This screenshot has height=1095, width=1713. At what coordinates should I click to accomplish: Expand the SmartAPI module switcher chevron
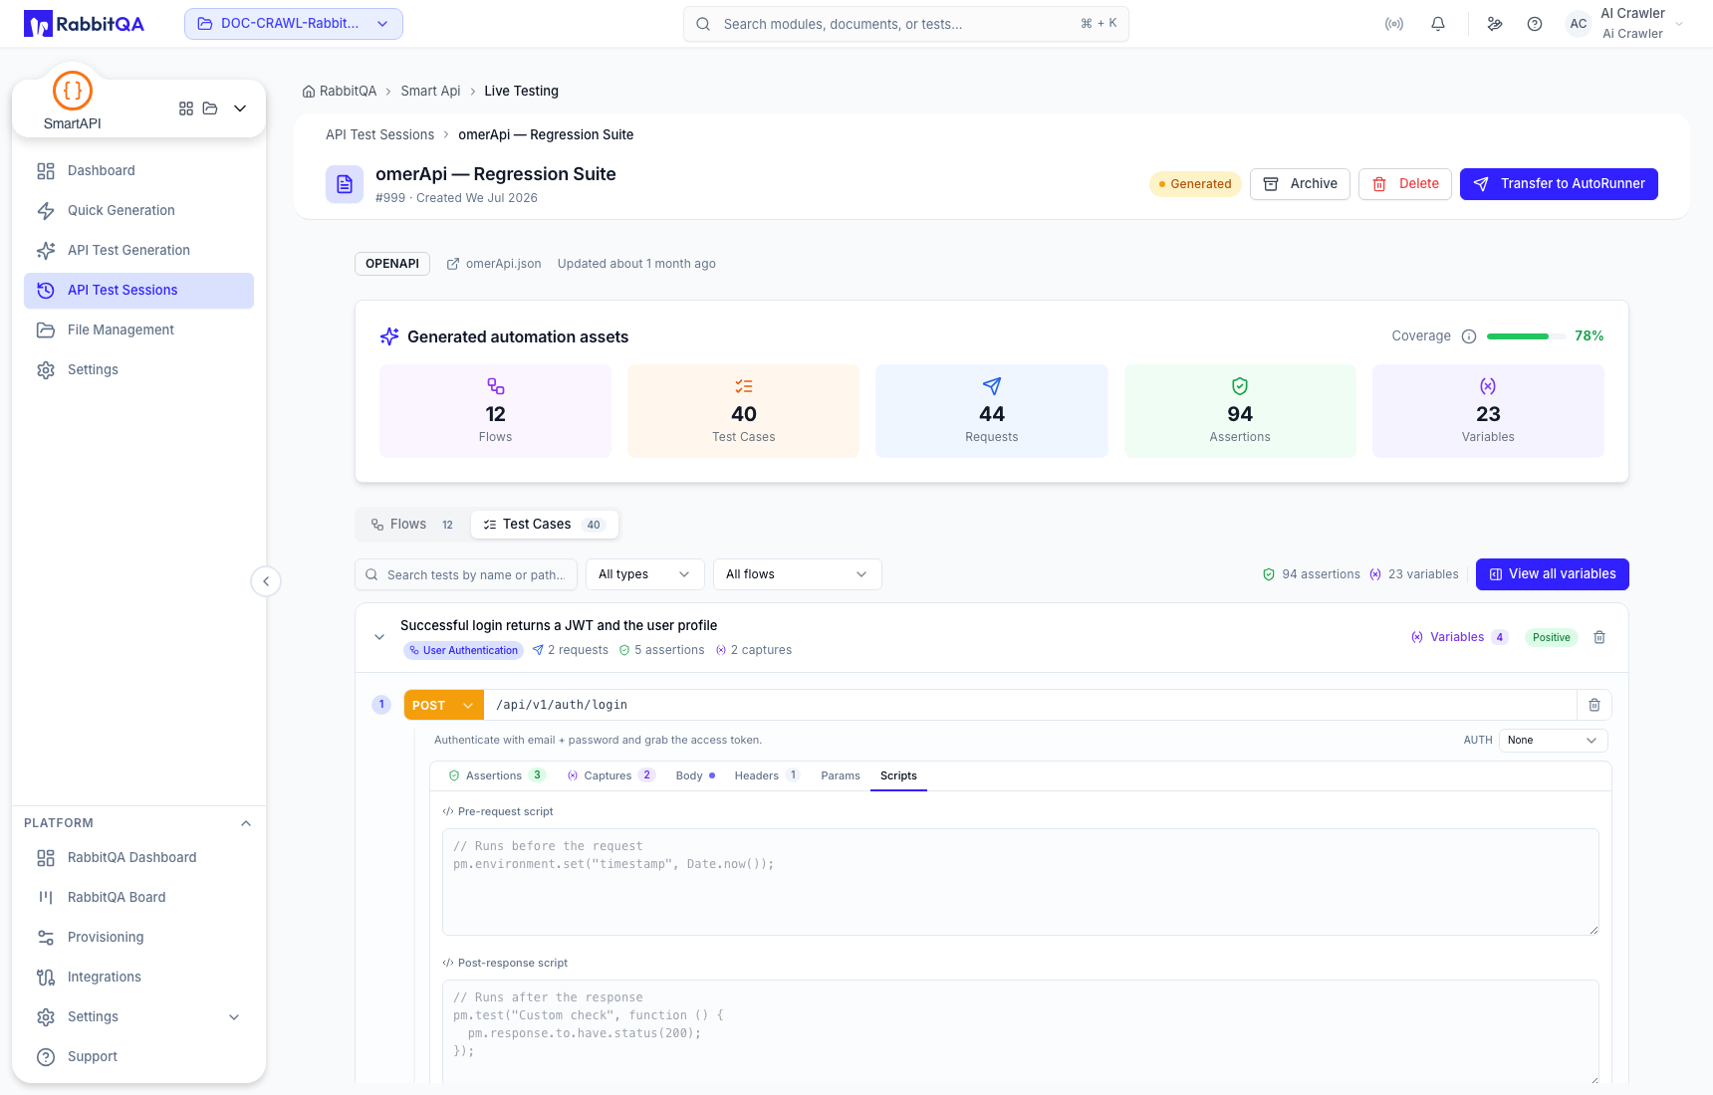tap(240, 109)
